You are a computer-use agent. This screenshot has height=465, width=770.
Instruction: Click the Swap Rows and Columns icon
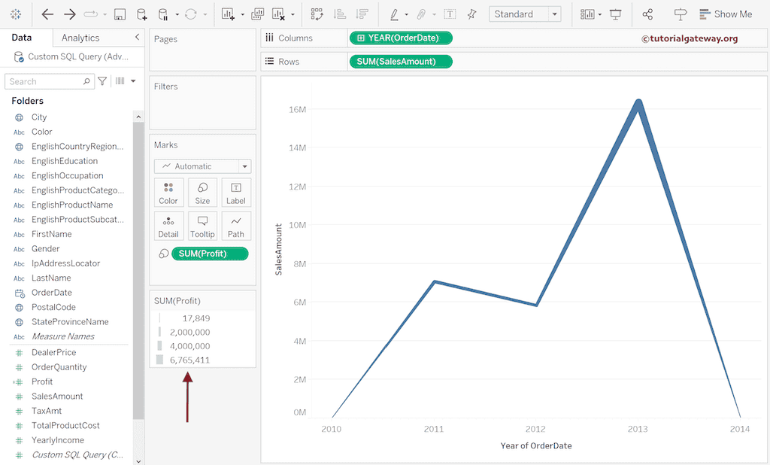tap(314, 14)
